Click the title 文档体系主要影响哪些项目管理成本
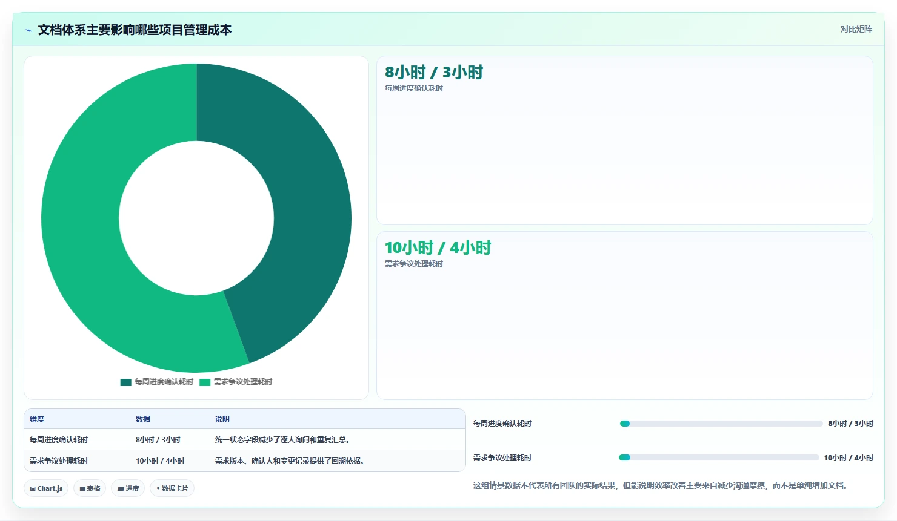Image resolution: width=897 pixels, height=521 pixels. (x=135, y=30)
